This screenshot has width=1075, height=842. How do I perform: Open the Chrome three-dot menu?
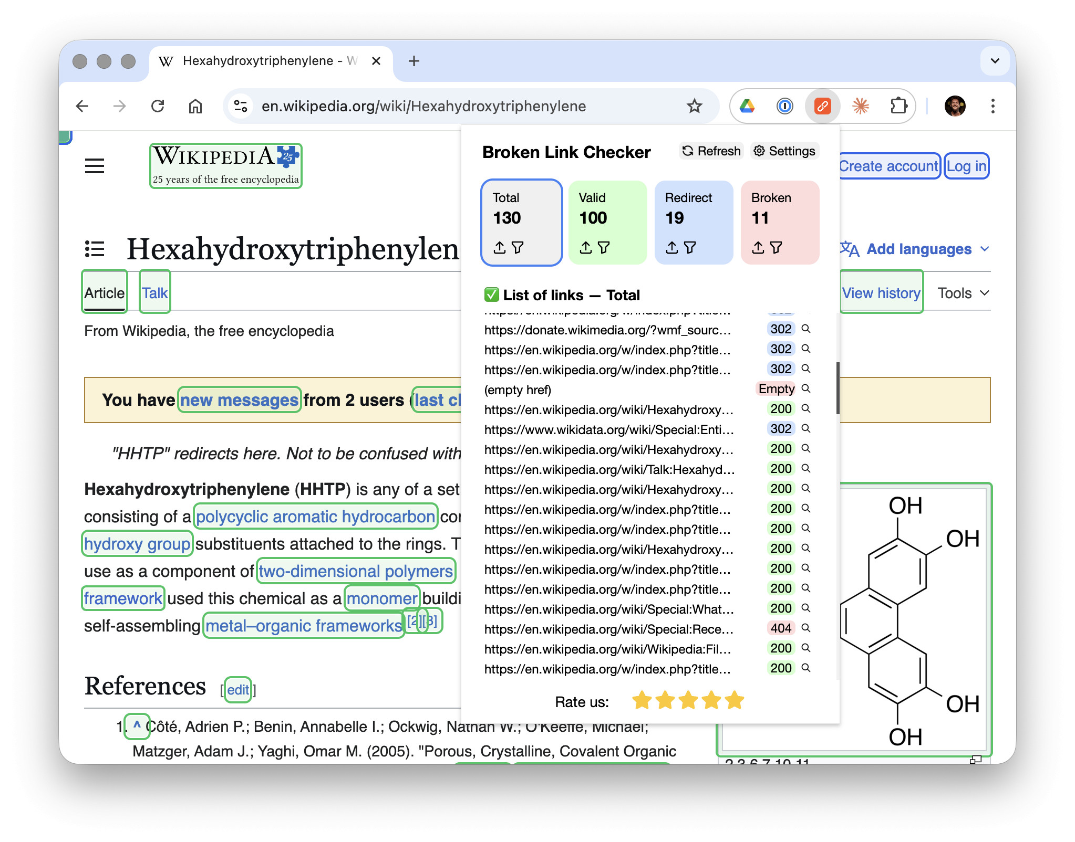tap(993, 107)
